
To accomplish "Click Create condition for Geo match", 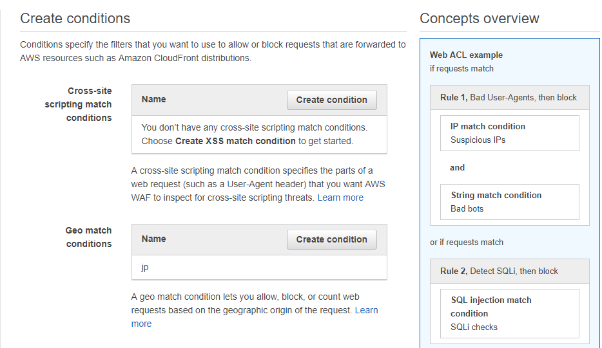I will click(331, 239).
